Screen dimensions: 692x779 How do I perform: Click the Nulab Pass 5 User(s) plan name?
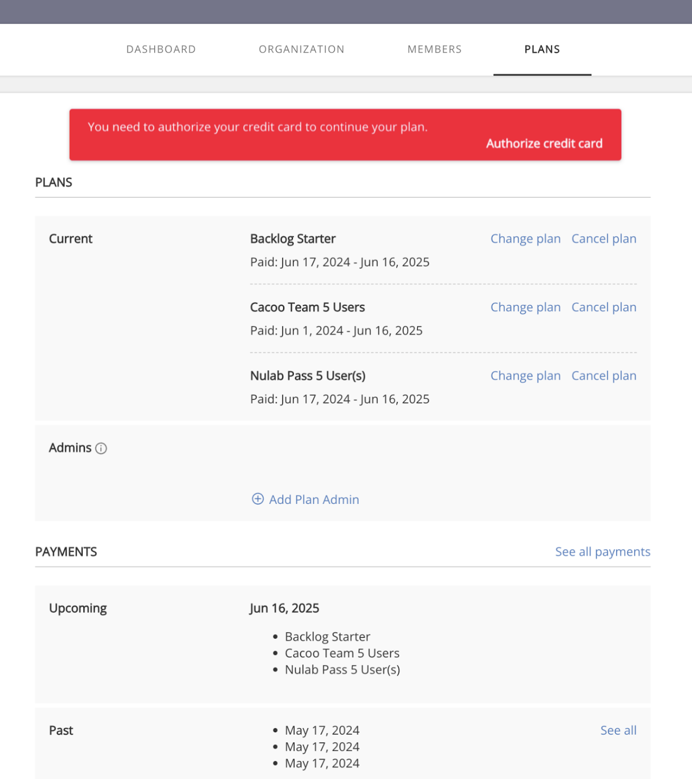click(x=308, y=376)
